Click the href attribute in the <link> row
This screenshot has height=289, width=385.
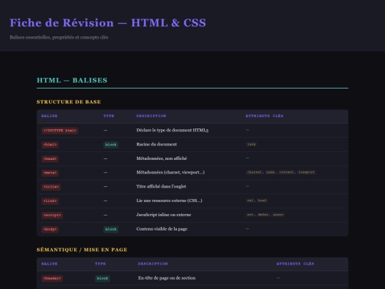point(262,201)
